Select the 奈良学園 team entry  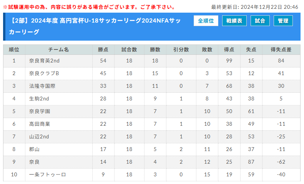pyautogui.click(x=40, y=111)
